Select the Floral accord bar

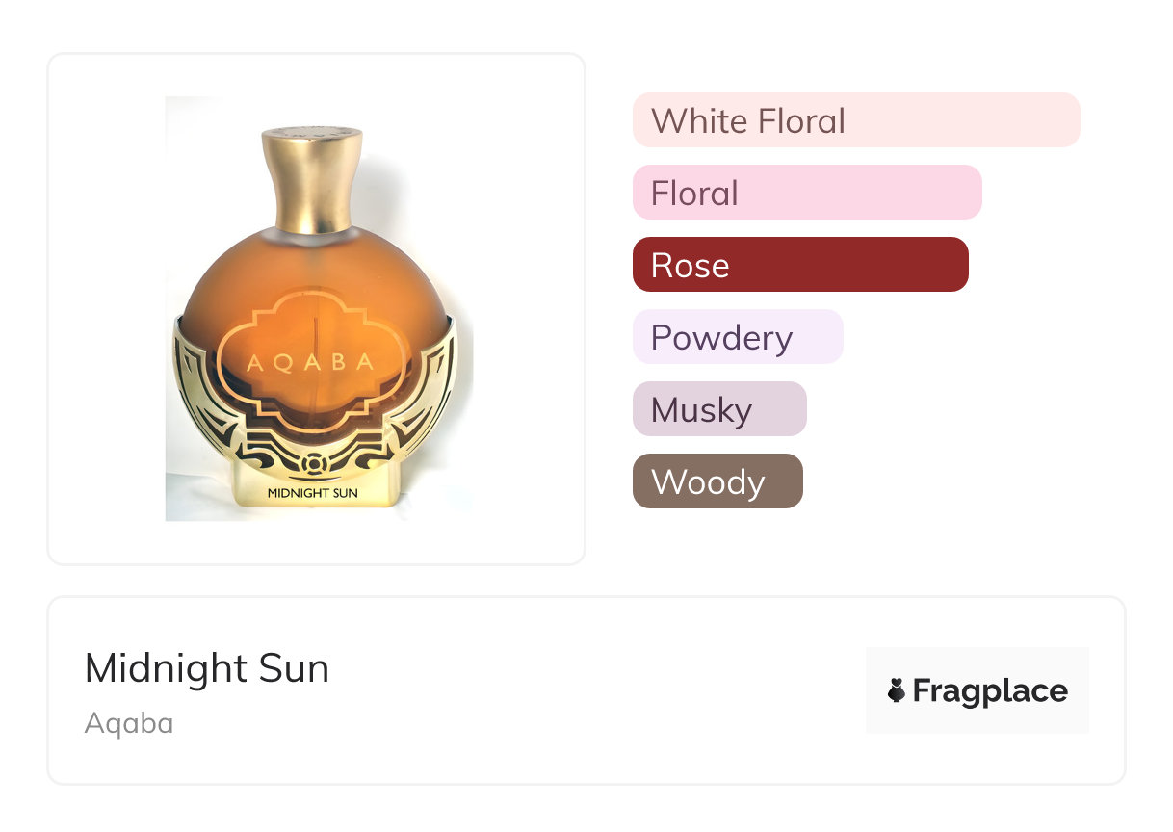tap(806, 193)
